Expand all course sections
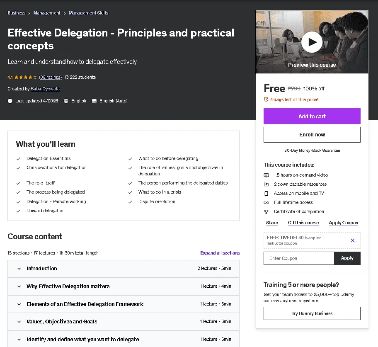378x347 pixels. 220,253
